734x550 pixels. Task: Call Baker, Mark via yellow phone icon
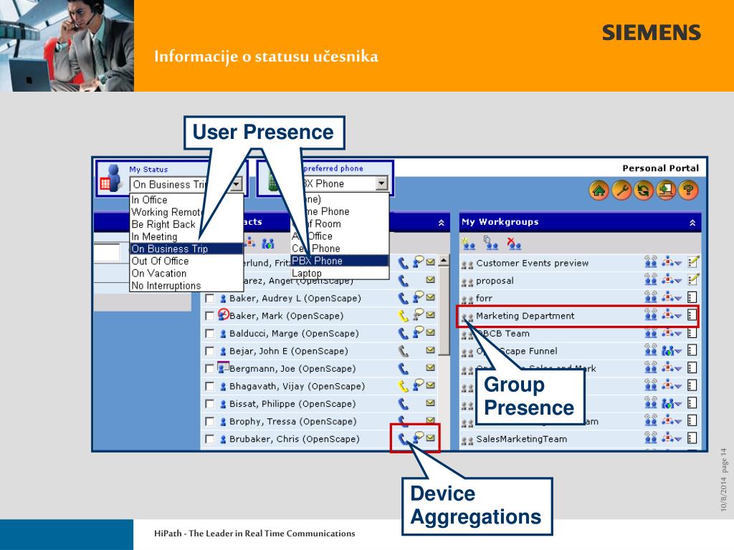pos(403,316)
